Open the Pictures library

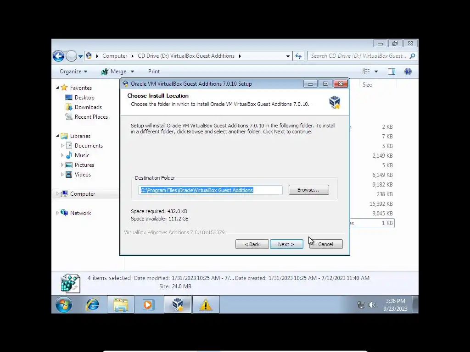point(84,165)
